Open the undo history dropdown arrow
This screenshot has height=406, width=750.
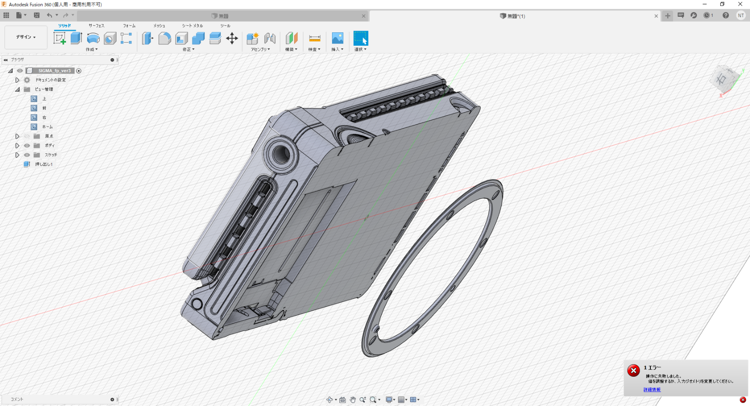[x=57, y=15]
